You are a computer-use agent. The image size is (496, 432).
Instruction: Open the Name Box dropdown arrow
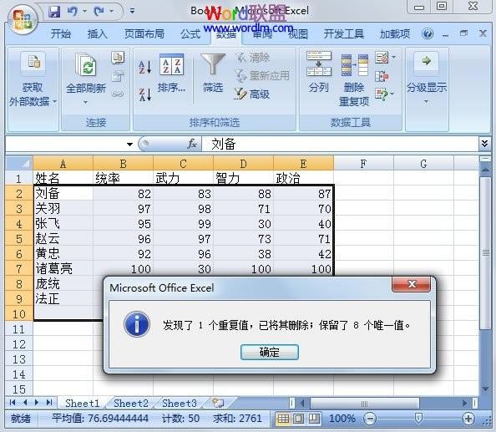point(129,145)
